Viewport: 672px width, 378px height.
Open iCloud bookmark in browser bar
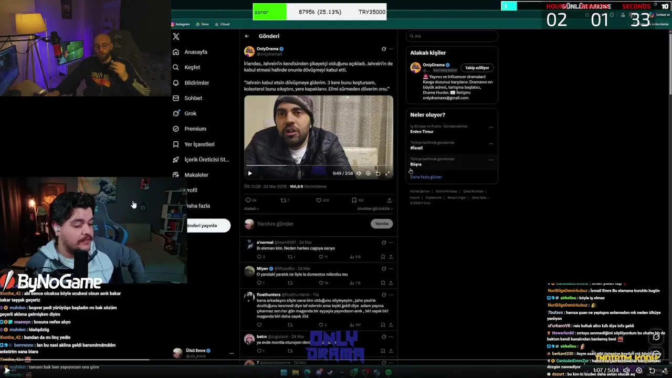pyautogui.click(x=222, y=24)
